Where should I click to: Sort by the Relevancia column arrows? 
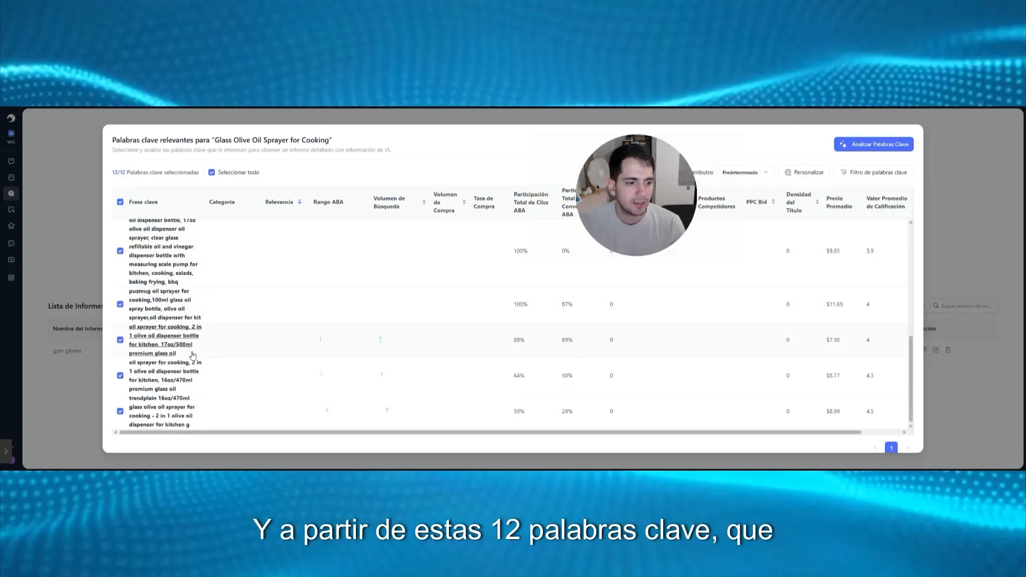coord(300,202)
